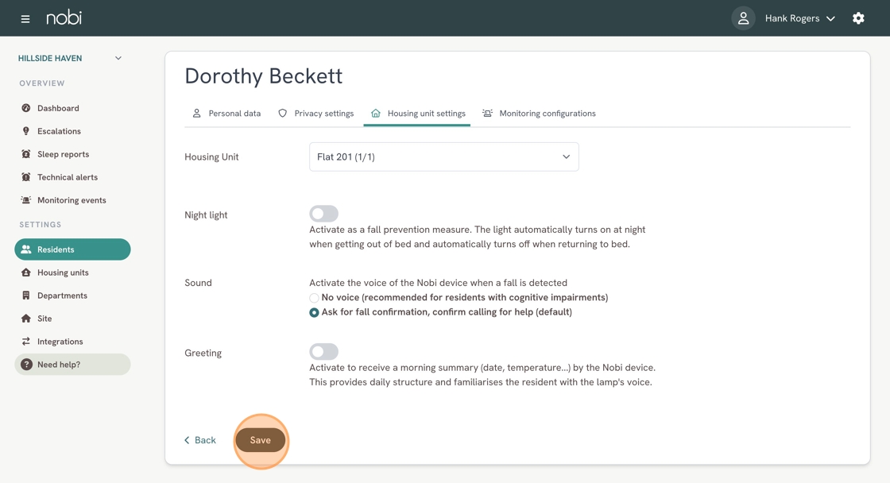
Task: Enable the Night light toggle
Action: click(x=323, y=214)
